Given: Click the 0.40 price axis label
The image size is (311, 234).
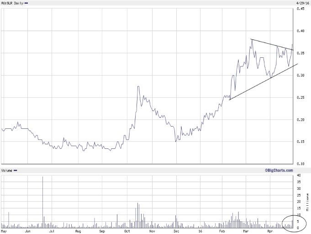Looking at the screenshot, I should [x=301, y=31].
